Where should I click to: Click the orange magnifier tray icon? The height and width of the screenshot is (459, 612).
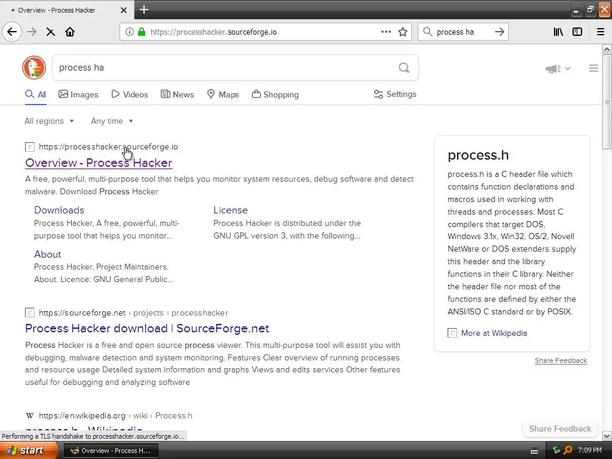tap(568, 451)
